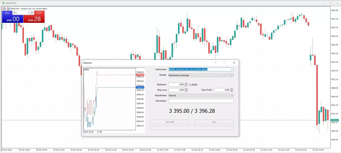341x153 pixels.
Task: Hit the red BUY button on the one-click panel
Action: click(x=39, y=13)
